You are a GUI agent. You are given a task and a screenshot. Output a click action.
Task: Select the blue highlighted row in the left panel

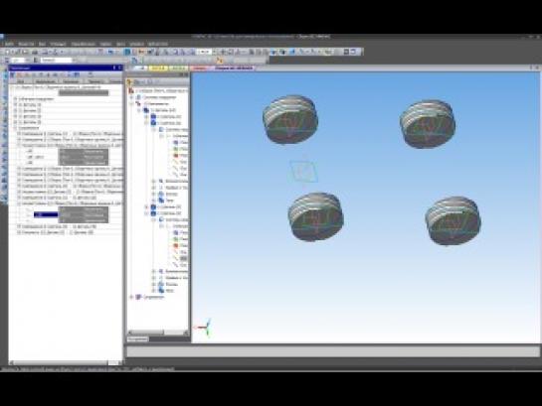(46, 214)
